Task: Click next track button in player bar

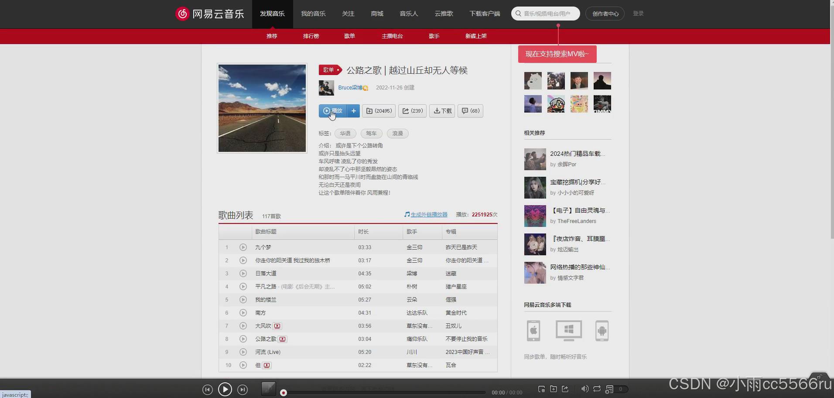Action: (243, 389)
